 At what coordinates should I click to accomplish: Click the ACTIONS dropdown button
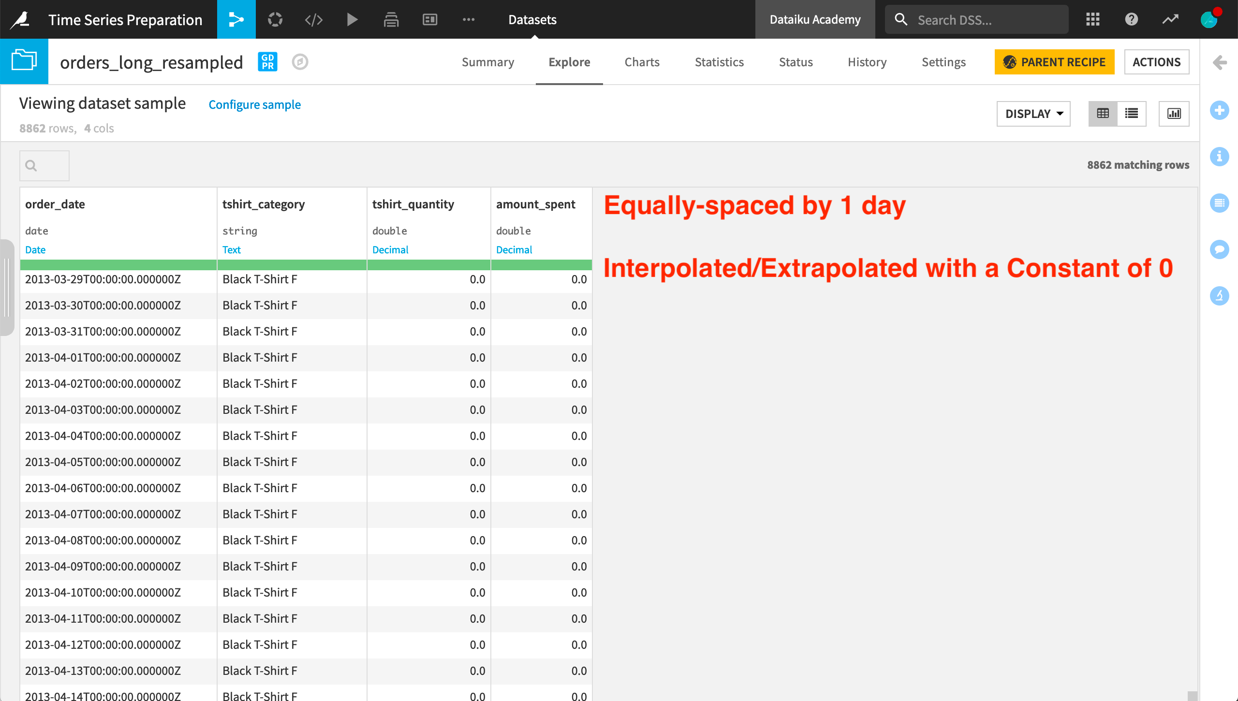(x=1157, y=61)
